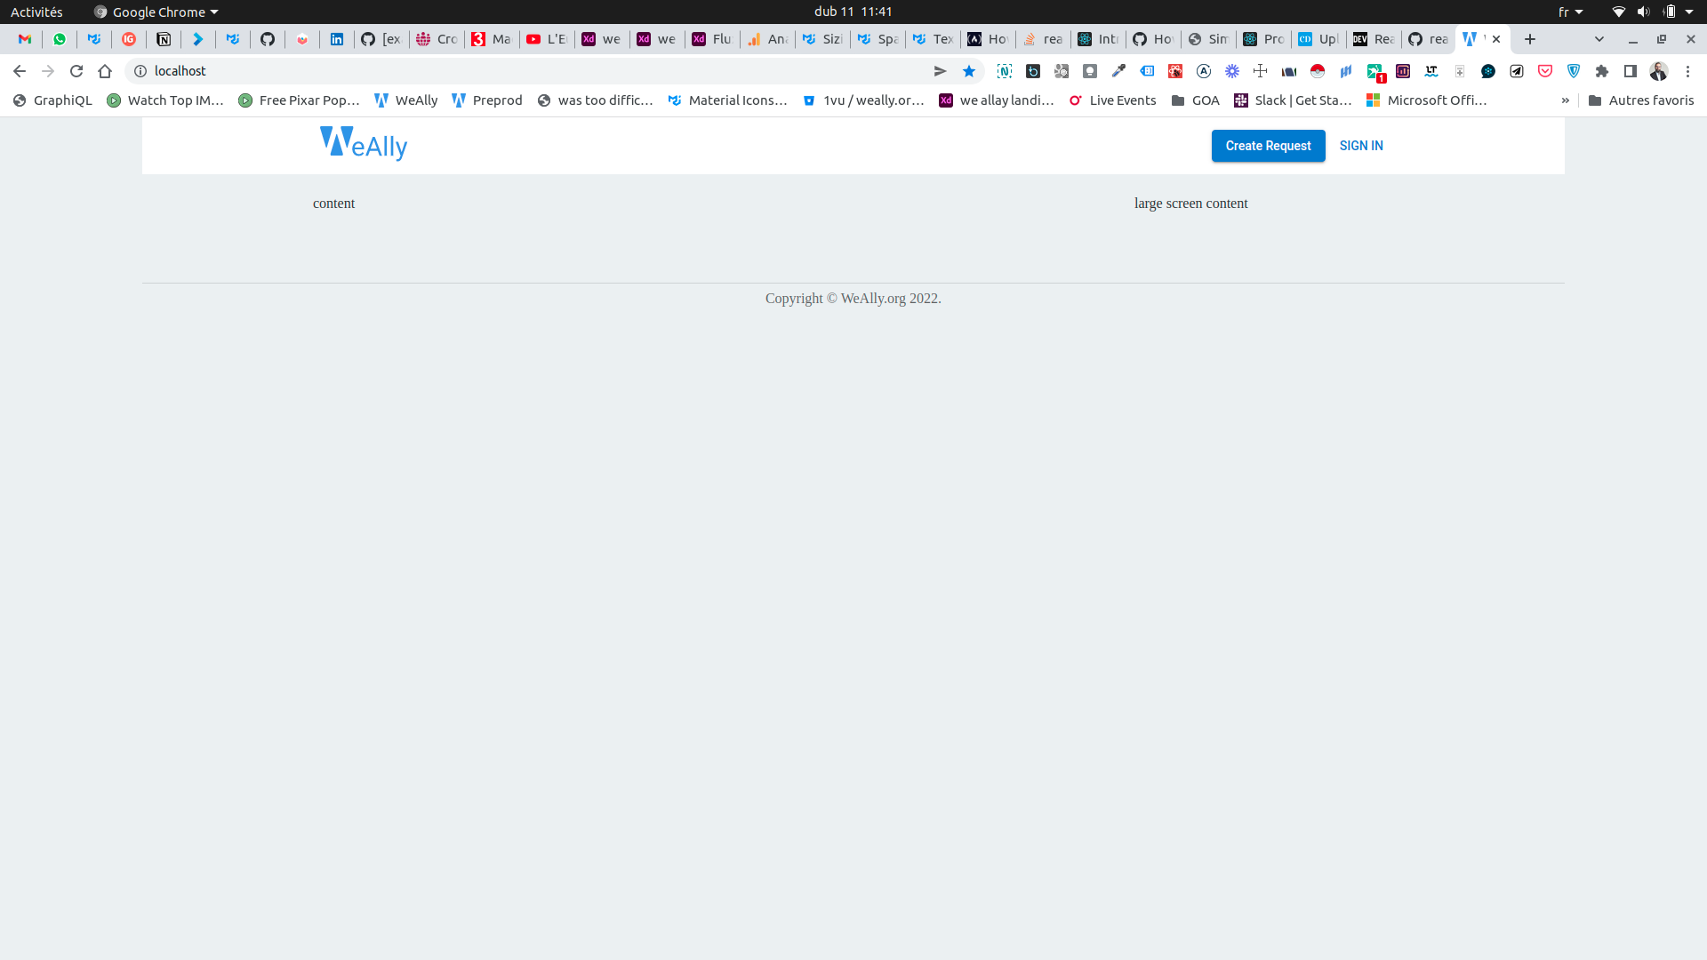1707x960 pixels.
Task: Open the Notion Web Clipper extension
Action: (x=1005, y=71)
